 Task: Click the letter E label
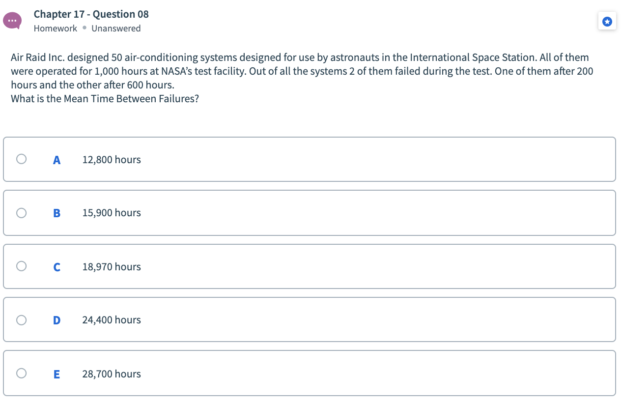click(57, 374)
